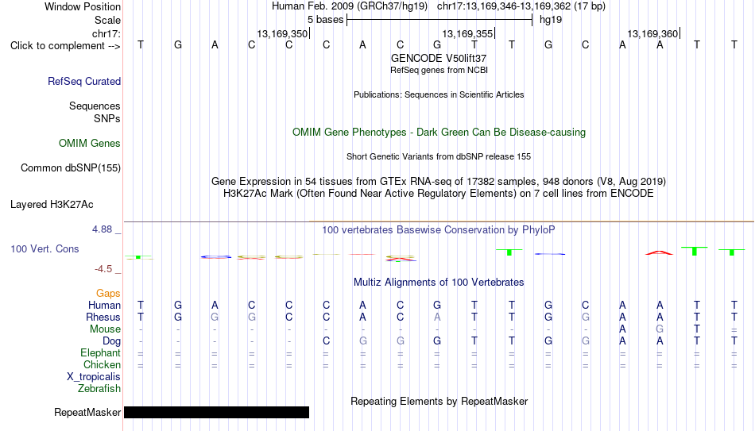Click 'Human Feb. 2009 (GRCh37/hg19)' assembly title

(350, 6)
